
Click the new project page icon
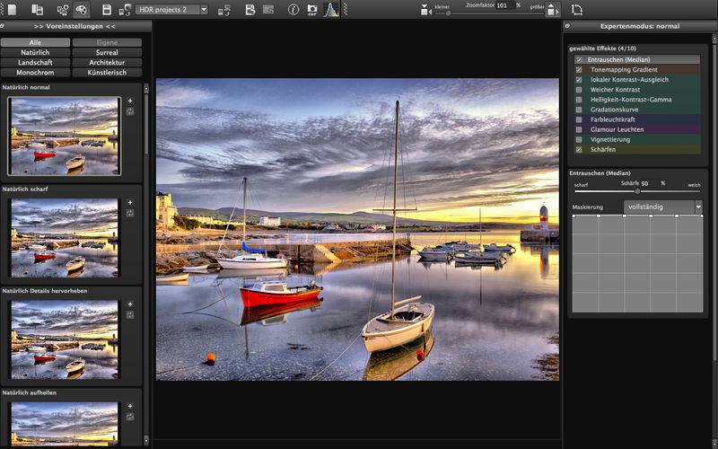click(12, 10)
